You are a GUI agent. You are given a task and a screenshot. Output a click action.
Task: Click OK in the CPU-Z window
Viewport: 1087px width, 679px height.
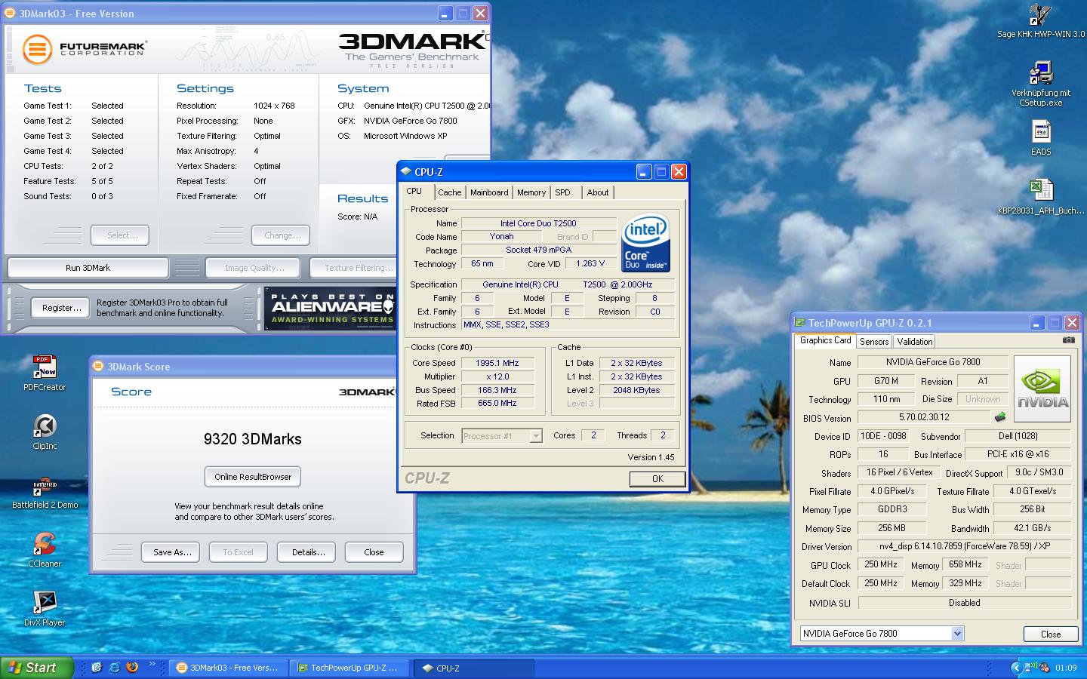tap(657, 478)
